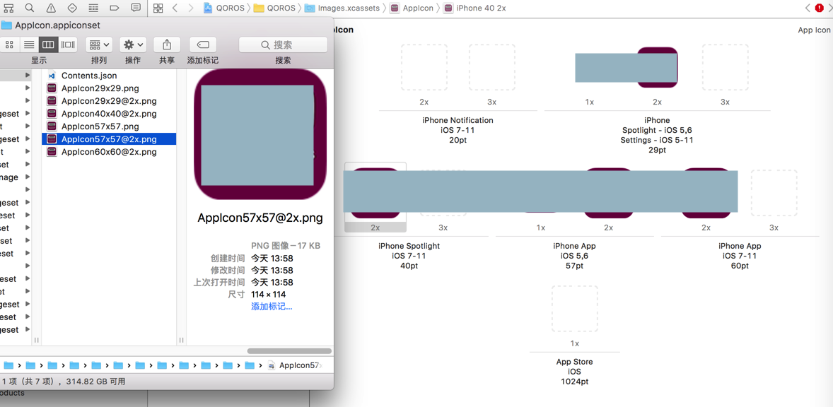
Task: Open Images.xcassets in the jump bar
Action: click(342, 8)
